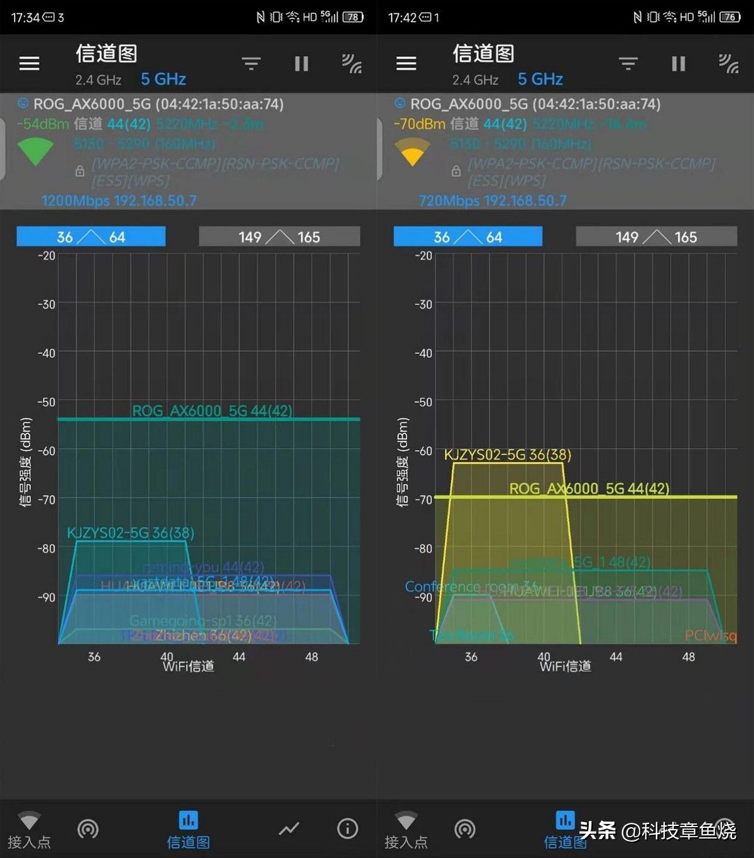Tap the filter icon in left screen
This screenshot has height=858, width=754.
(251, 63)
